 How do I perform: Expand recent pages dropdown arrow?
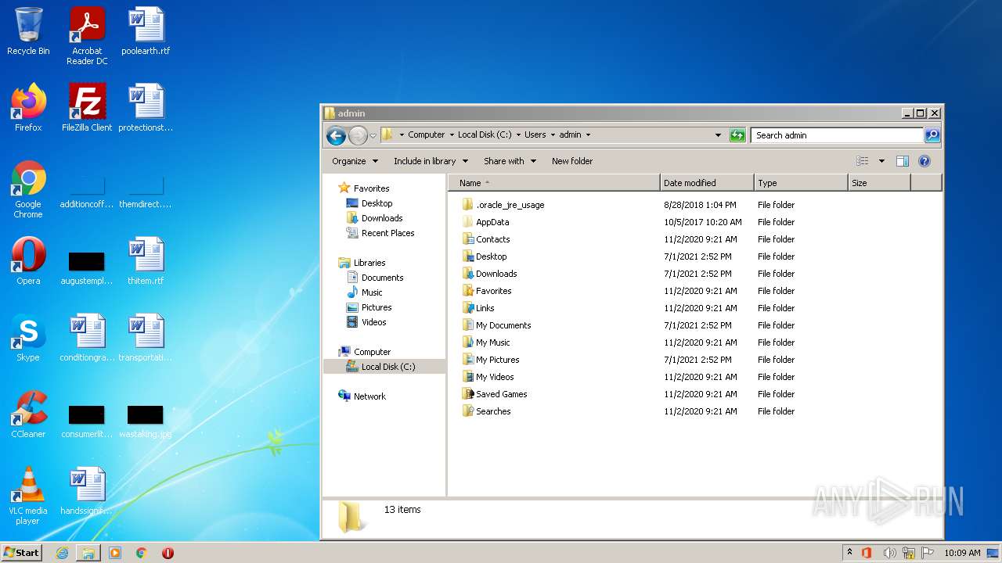tap(373, 135)
